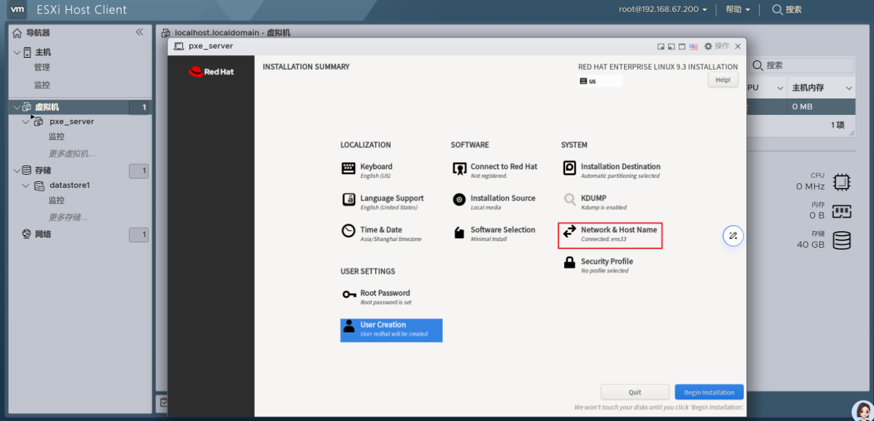Click the full-screen console window icon

(682, 46)
